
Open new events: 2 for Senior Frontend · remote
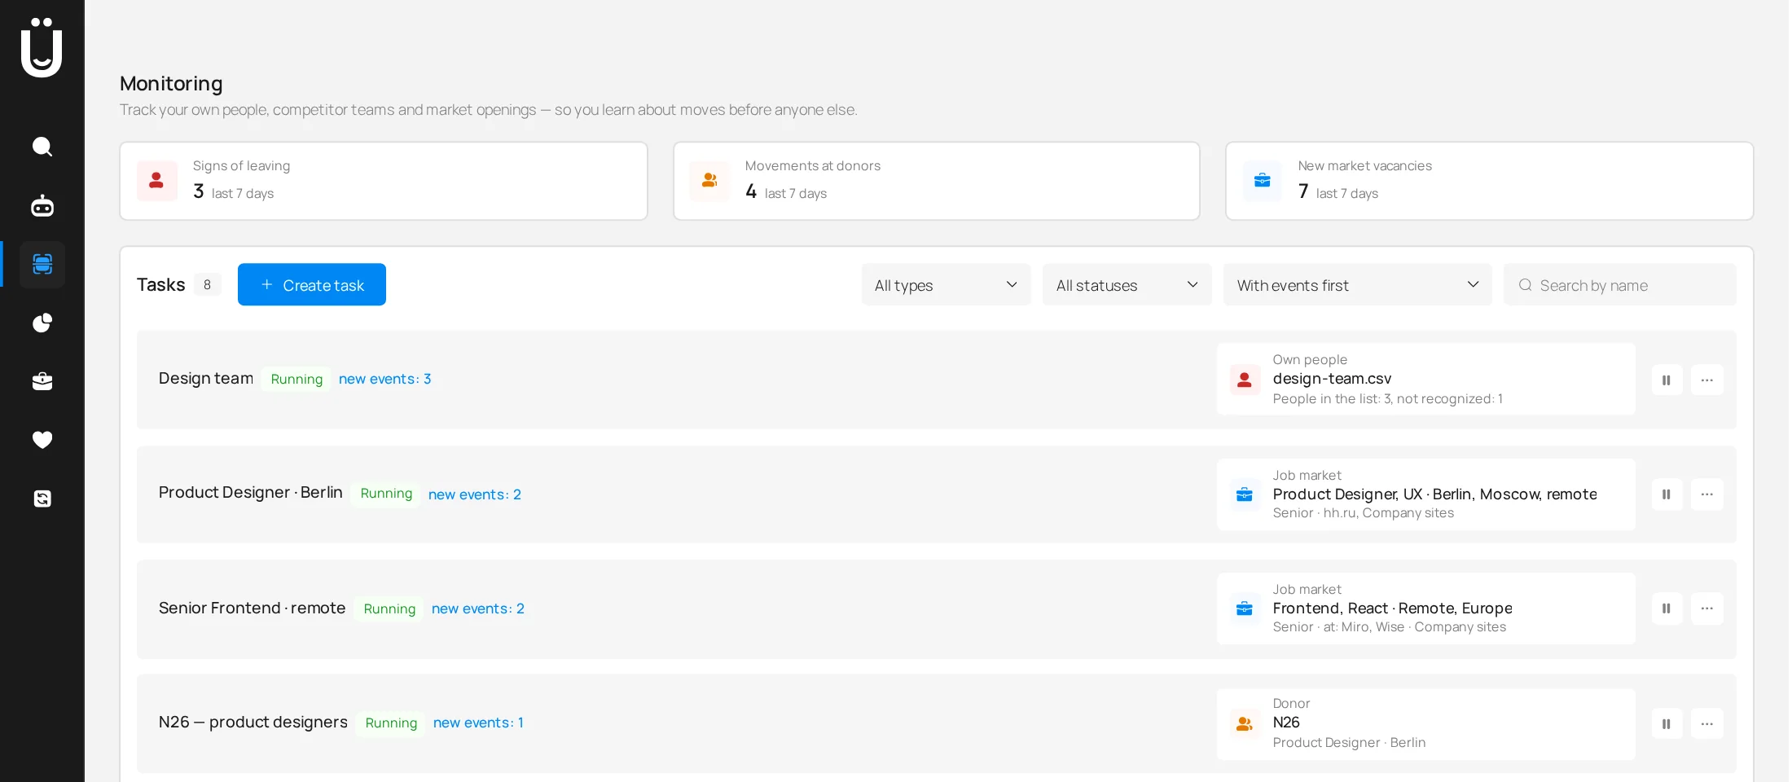[478, 608]
